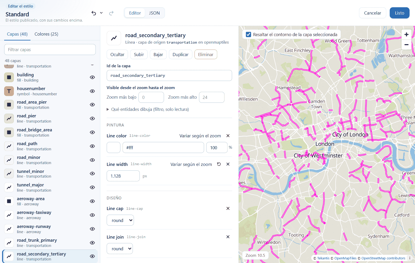Click the housenumber symbol layer icon
The width and height of the screenshot is (415, 263).
click(9, 91)
